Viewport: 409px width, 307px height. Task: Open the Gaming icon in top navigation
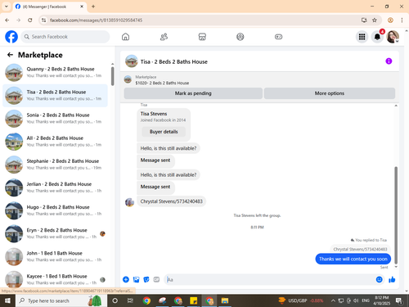point(278,37)
